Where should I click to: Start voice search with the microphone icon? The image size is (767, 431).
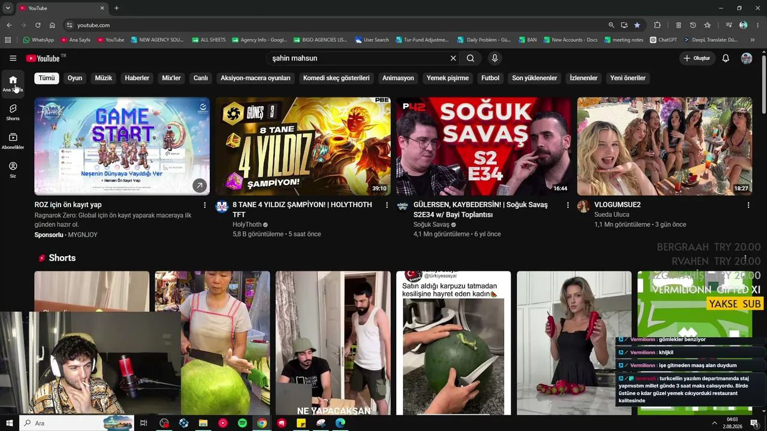[494, 58]
